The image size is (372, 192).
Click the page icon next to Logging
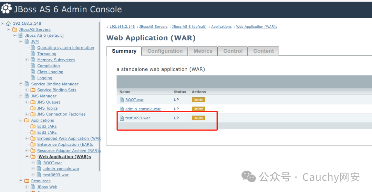33,78
